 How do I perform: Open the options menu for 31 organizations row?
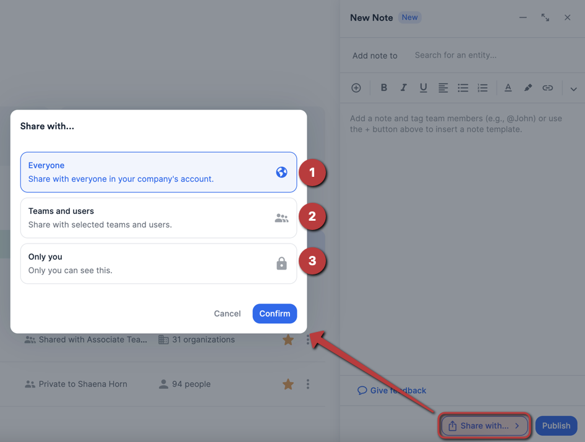coord(308,339)
